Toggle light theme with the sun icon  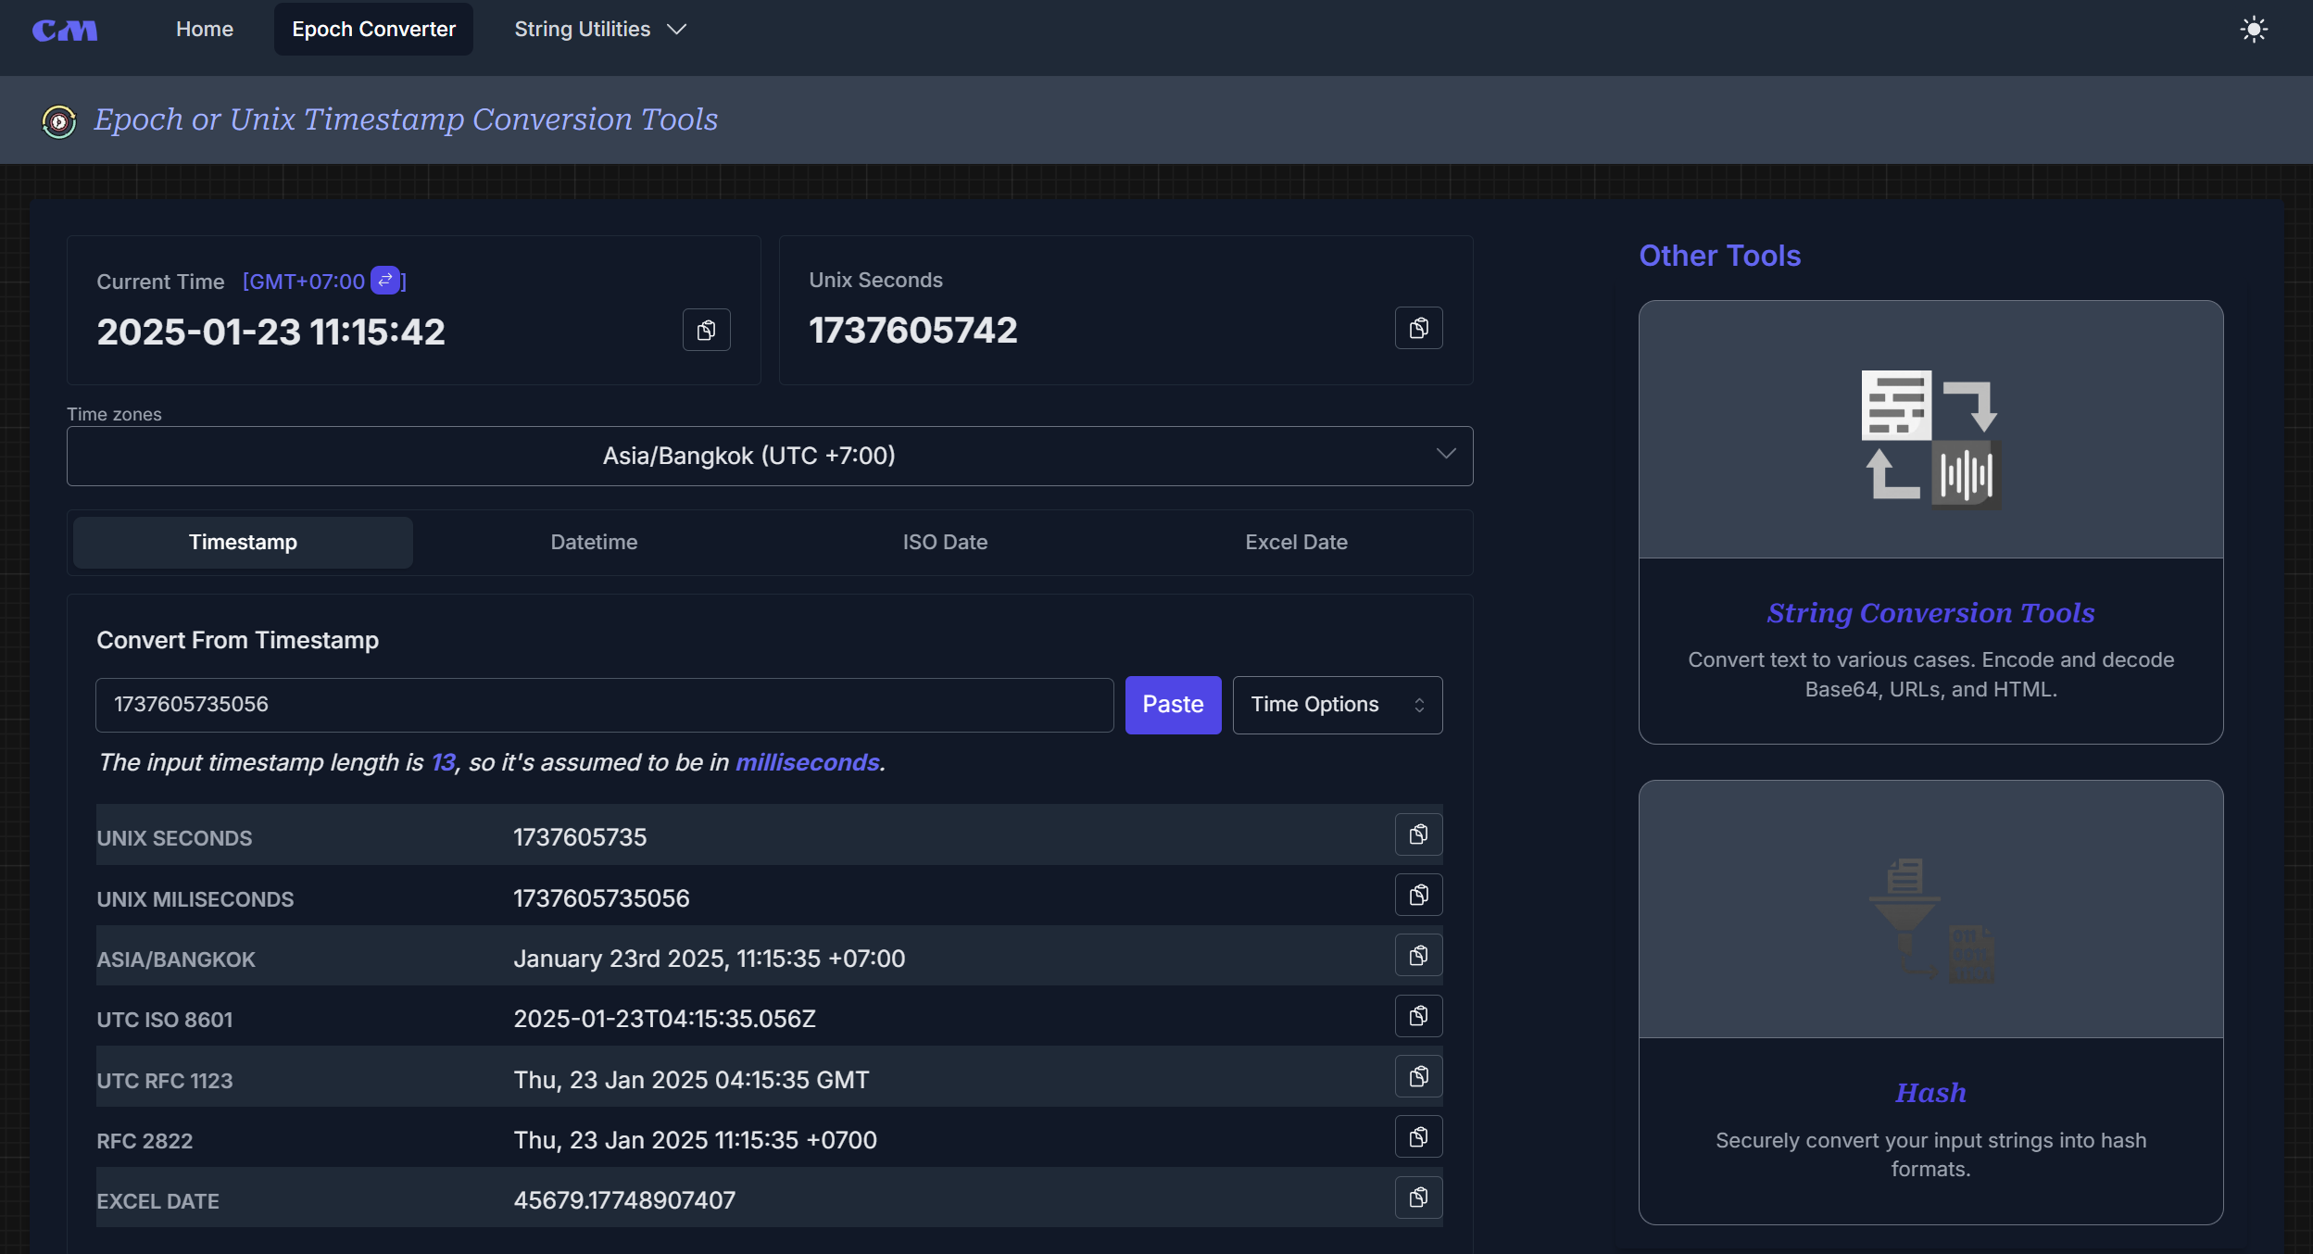point(2253,30)
